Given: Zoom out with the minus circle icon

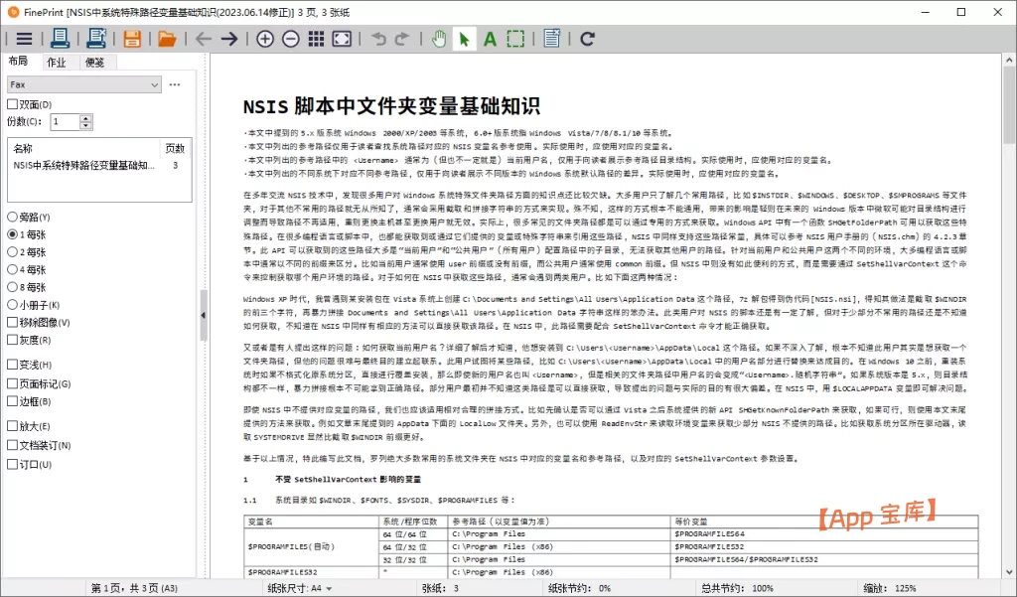Looking at the screenshot, I should tap(290, 39).
